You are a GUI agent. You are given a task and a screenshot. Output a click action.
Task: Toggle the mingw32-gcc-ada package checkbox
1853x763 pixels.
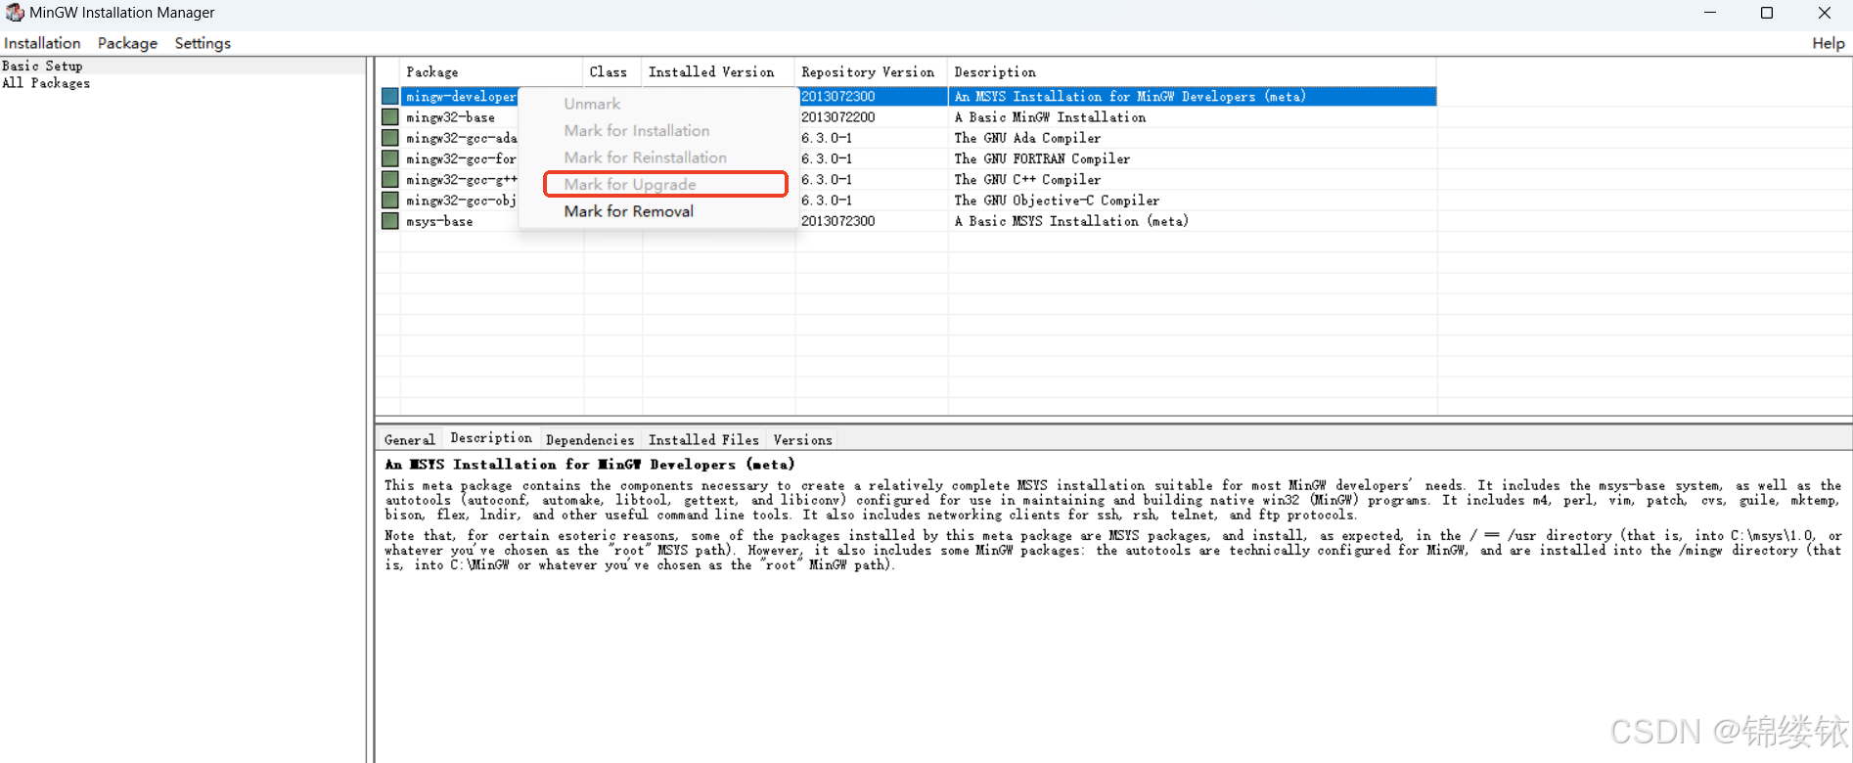coord(389,138)
